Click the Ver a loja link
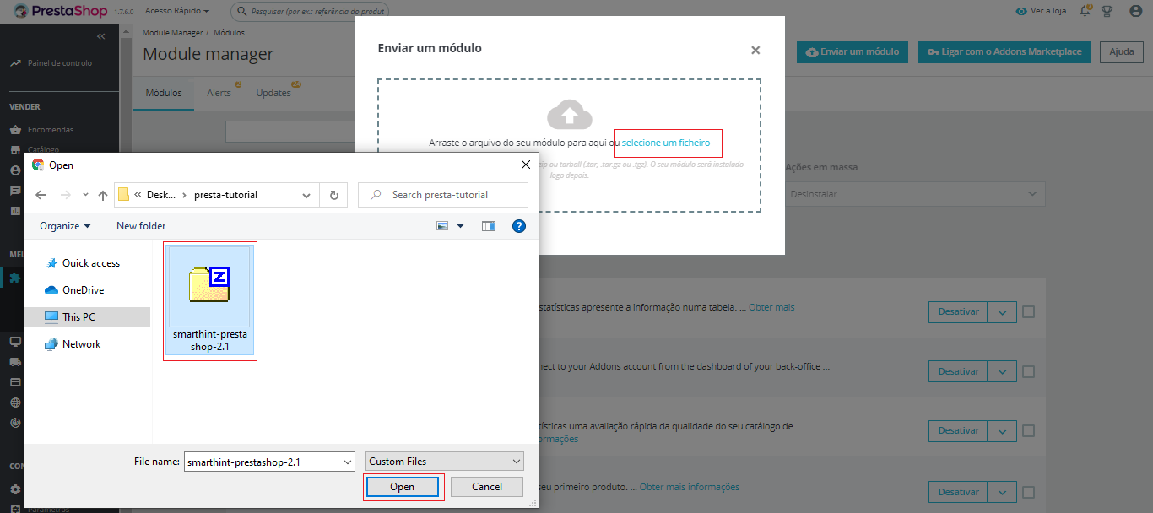Viewport: 1153px width, 513px height. pyautogui.click(x=1042, y=11)
